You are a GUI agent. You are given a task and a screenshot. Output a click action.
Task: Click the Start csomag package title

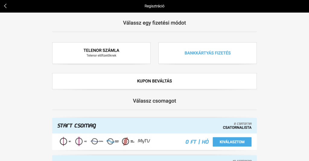pyautogui.click(x=77, y=126)
